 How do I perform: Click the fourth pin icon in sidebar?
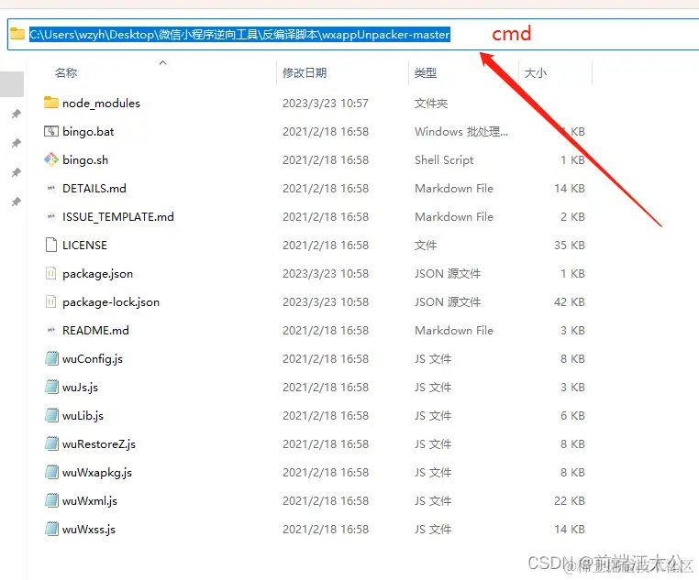pos(16,202)
